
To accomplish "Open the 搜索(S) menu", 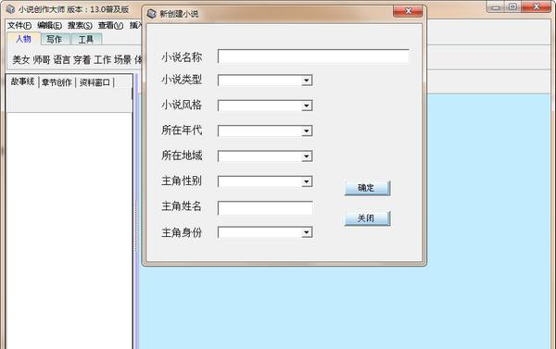I will pyautogui.click(x=80, y=26).
